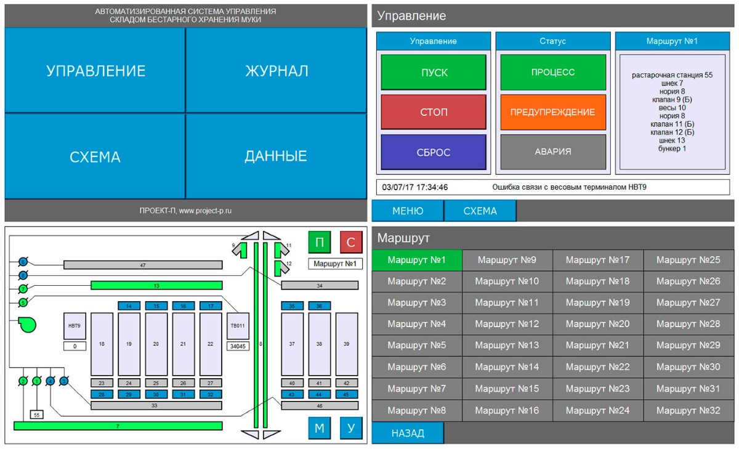Click the blue У button on schema
Image resolution: width=739 pixels, height=449 pixels.
pos(351,428)
